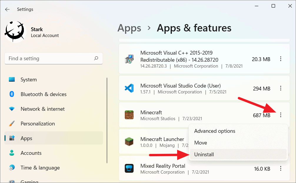Open Advanced options for Minecraft
The height and width of the screenshot is (183, 296).
(214, 131)
